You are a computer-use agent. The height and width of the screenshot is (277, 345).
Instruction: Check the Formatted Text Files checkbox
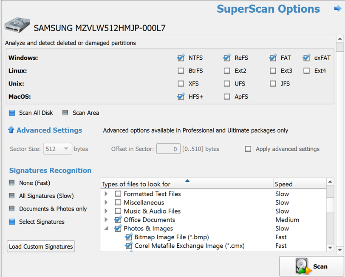[118, 194]
